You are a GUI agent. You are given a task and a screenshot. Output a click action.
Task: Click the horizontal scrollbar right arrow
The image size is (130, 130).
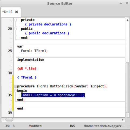123,120
